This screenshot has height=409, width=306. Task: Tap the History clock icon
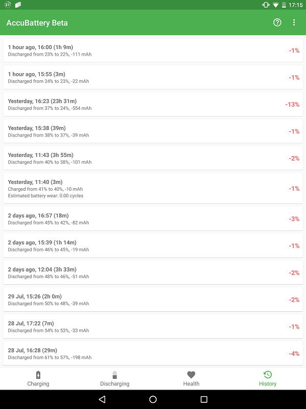268,375
